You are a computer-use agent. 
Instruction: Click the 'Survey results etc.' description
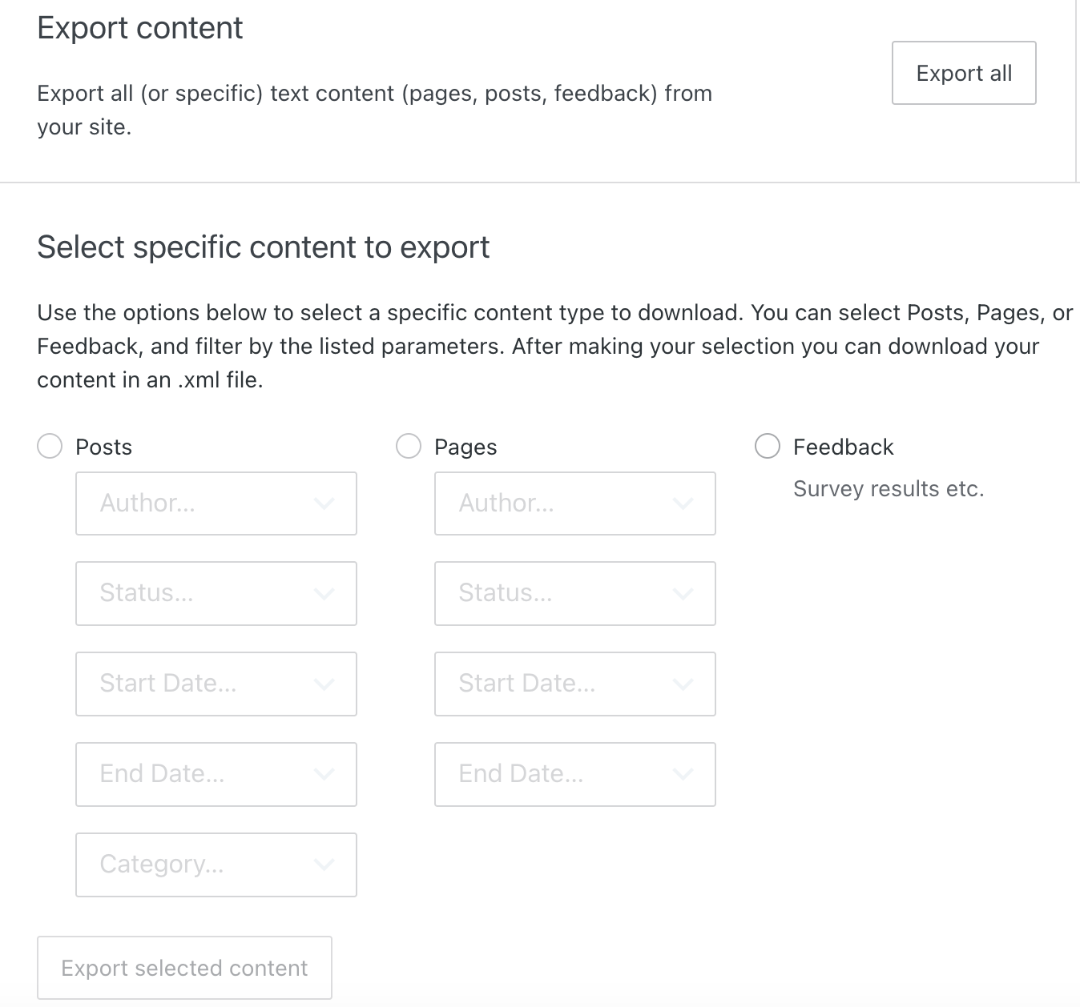[x=888, y=489]
